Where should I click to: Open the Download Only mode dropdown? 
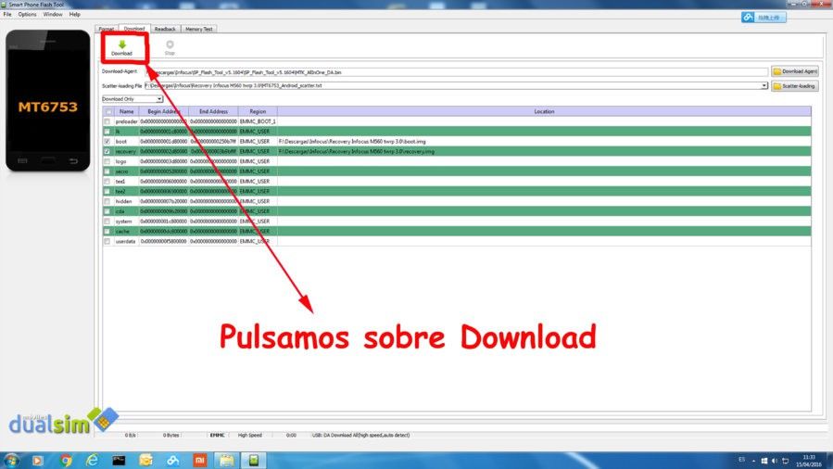[133, 99]
